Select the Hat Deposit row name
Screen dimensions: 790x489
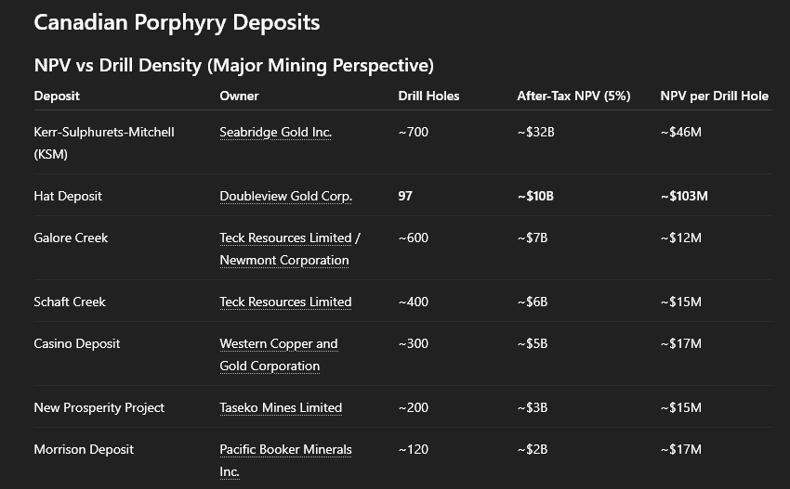[x=68, y=197]
